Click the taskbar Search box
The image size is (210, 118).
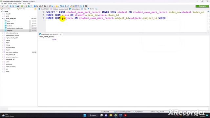point(93,115)
